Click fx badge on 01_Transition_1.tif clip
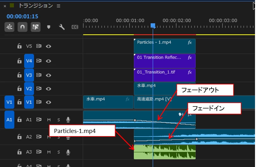 click(x=190, y=72)
